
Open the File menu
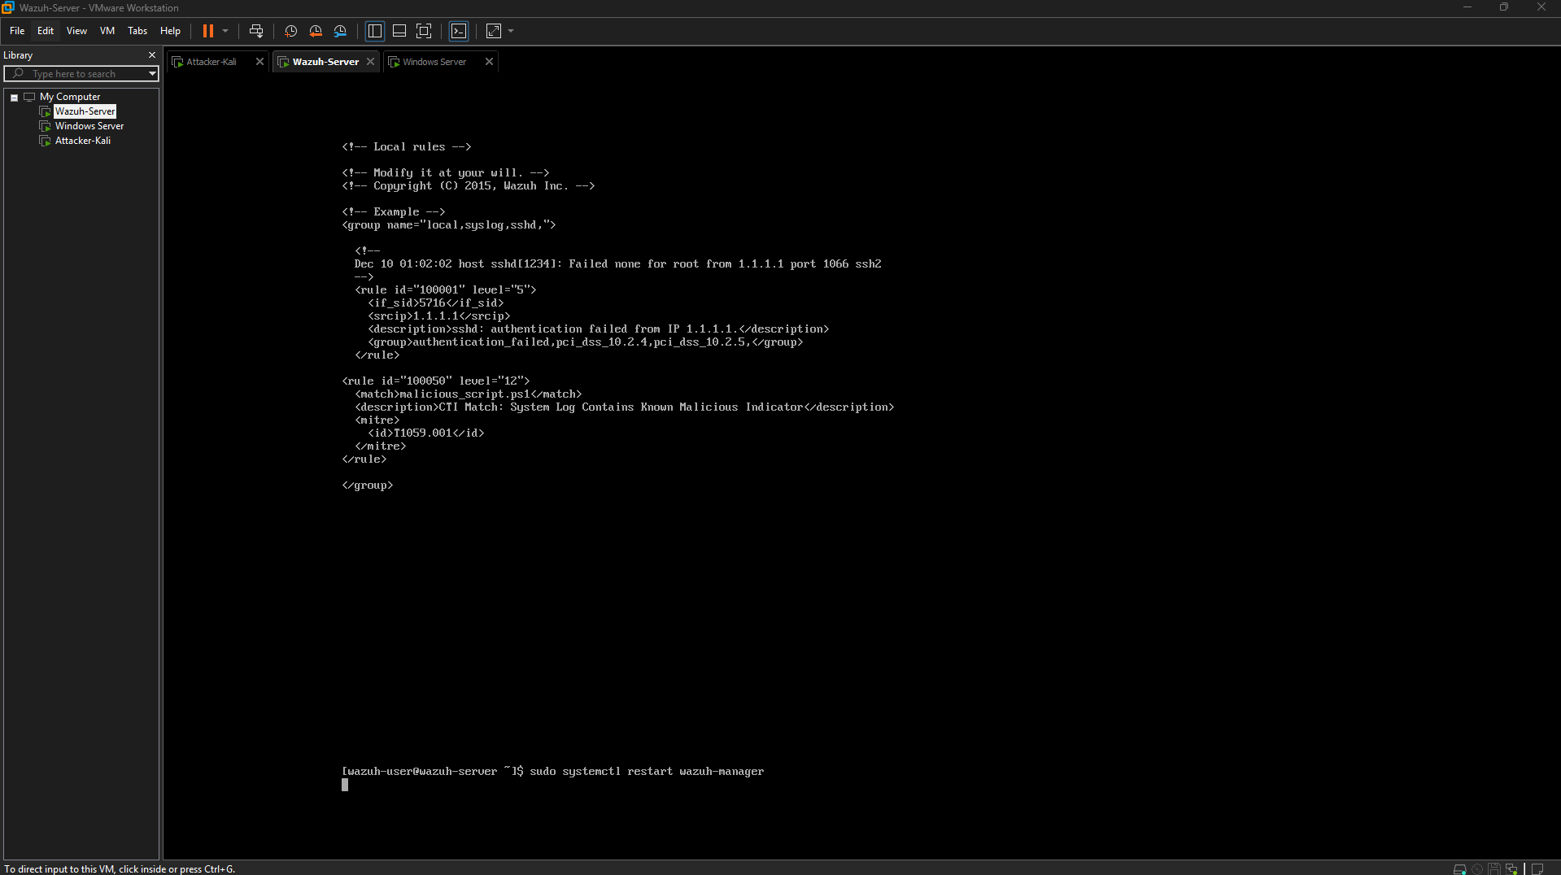(17, 31)
